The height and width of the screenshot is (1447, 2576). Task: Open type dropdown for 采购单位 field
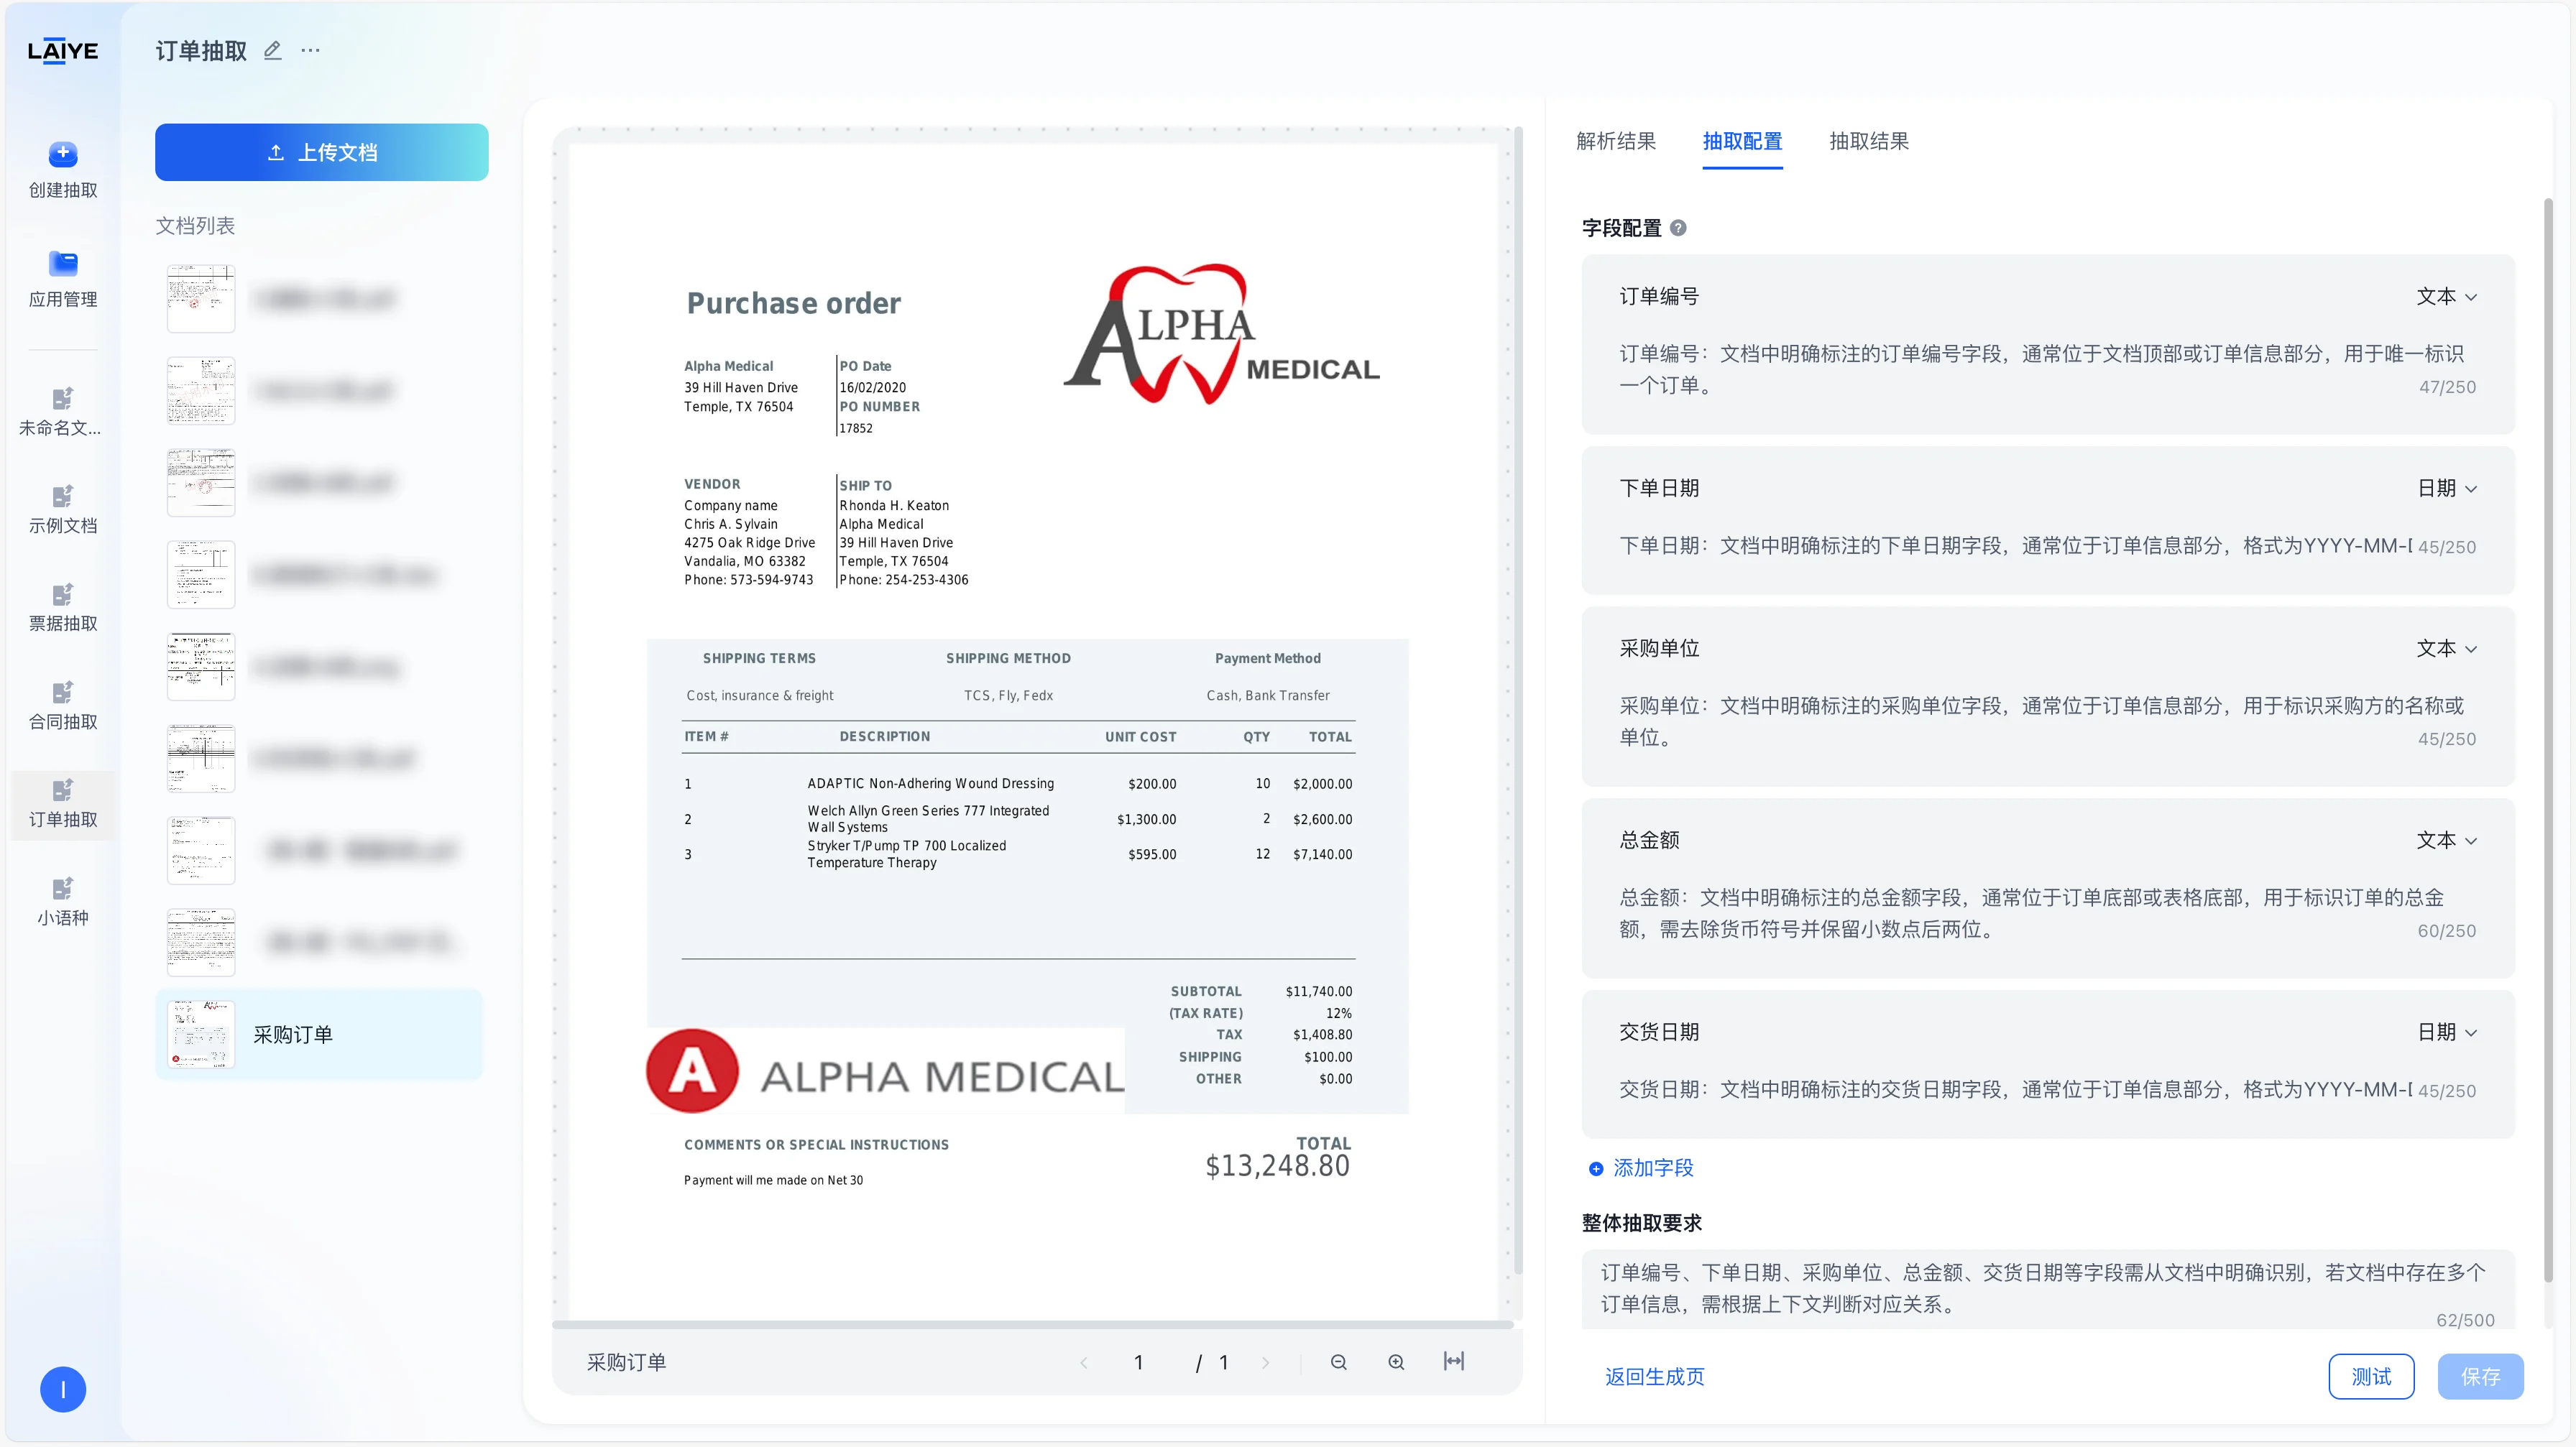pos(2446,649)
